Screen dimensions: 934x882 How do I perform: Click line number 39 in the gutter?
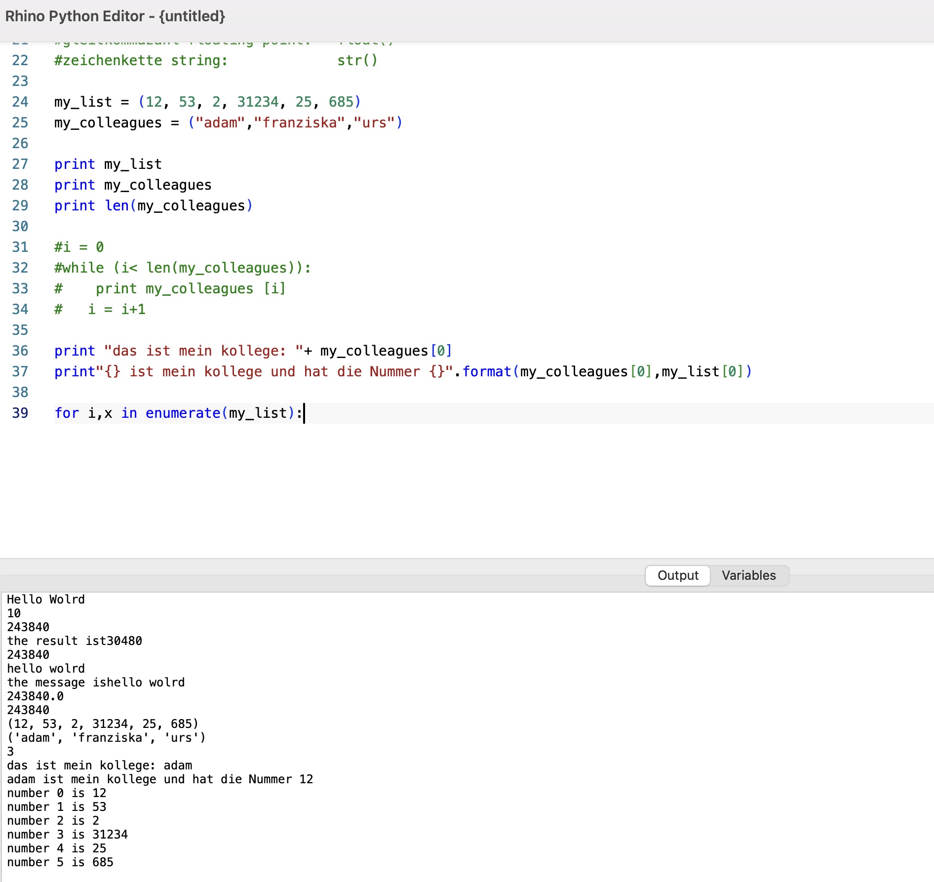pyautogui.click(x=20, y=413)
